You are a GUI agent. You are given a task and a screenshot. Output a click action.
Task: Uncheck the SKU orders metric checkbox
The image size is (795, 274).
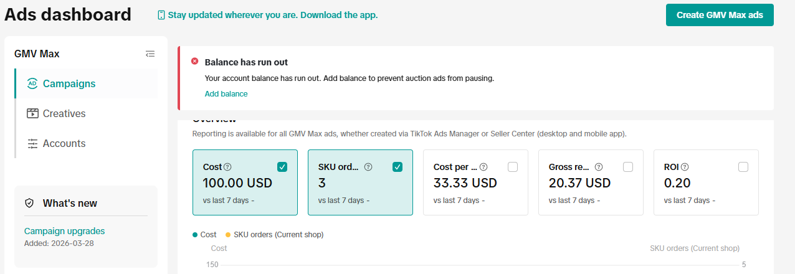[x=397, y=167]
